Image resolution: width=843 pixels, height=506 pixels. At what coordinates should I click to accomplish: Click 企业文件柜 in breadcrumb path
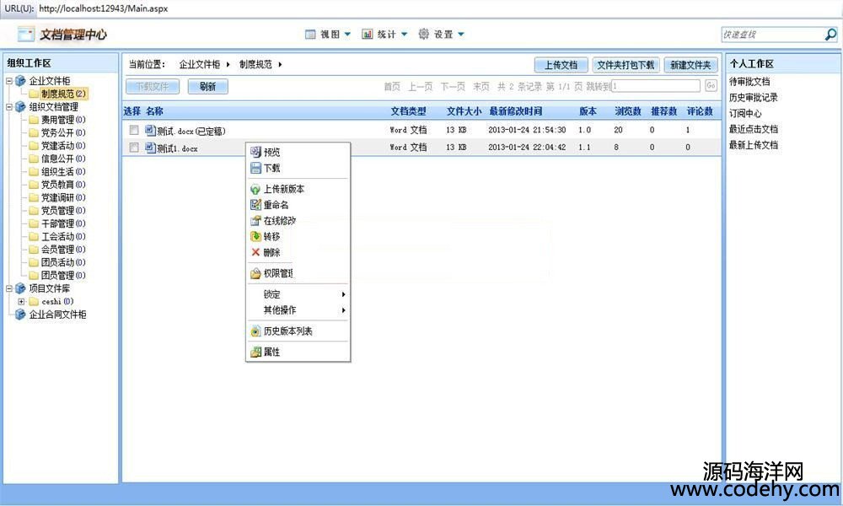click(200, 65)
